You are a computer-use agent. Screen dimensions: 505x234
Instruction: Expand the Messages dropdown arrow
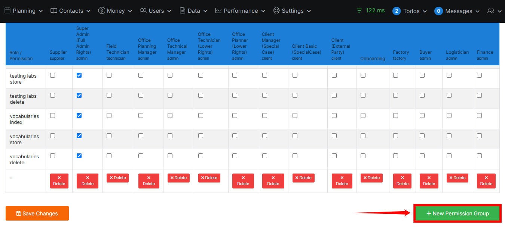point(477,12)
